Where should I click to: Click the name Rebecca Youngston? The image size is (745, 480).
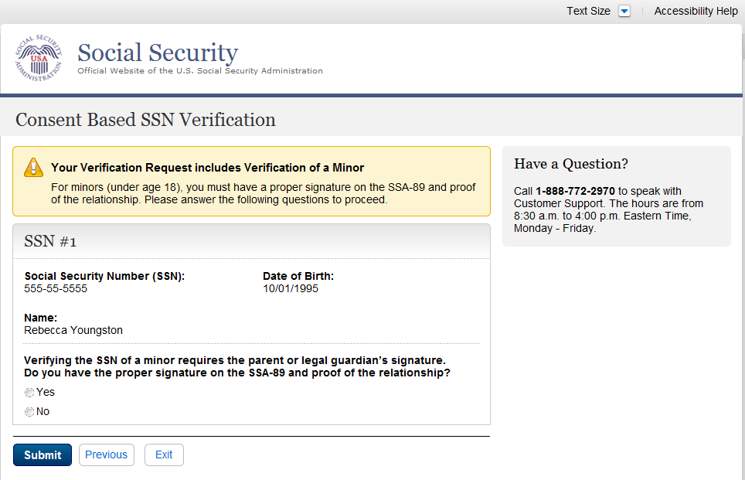pyautogui.click(x=73, y=330)
